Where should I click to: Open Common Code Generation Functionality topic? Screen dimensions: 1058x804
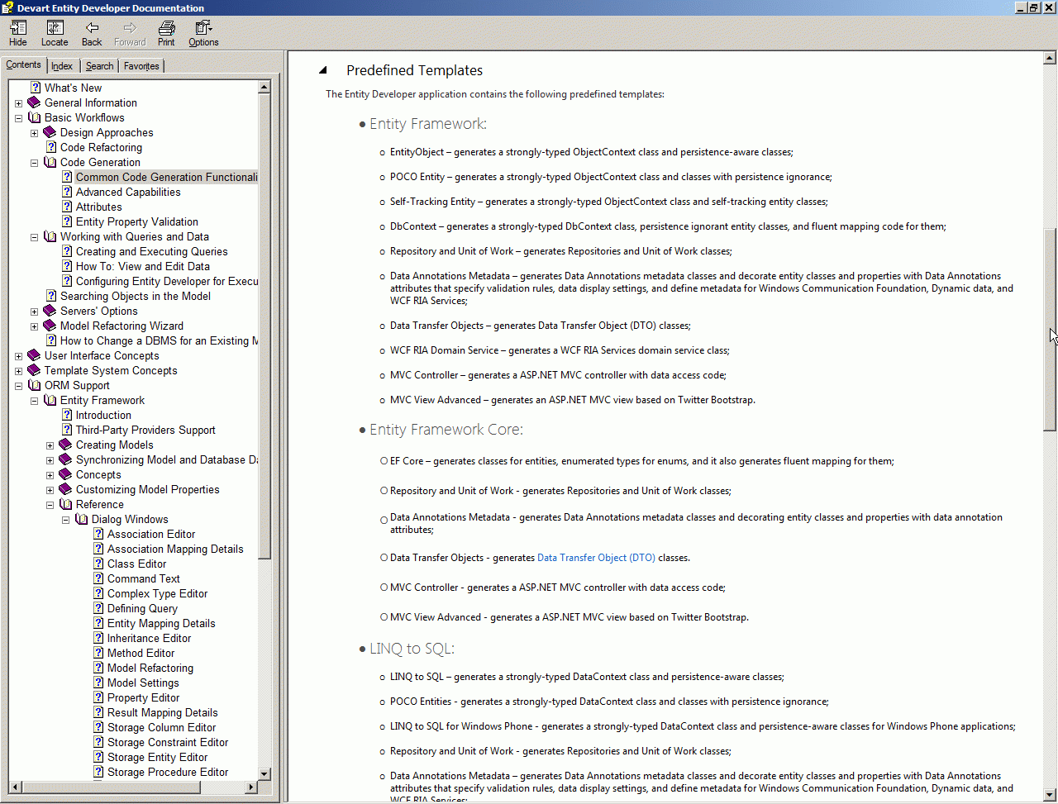click(x=166, y=177)
